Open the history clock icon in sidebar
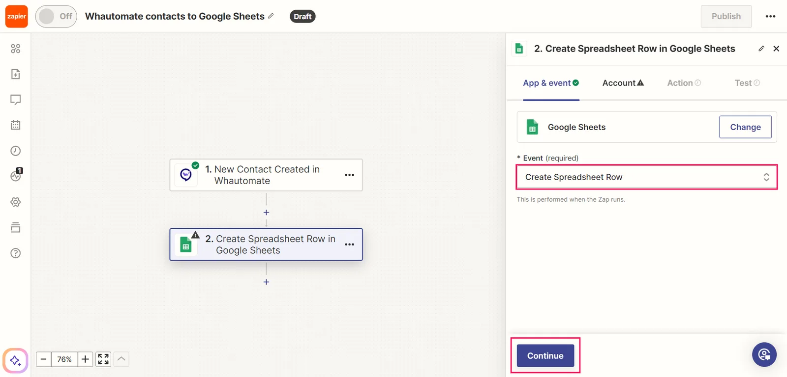This screenshot has height=377, width=787. (x=16, y=151)
